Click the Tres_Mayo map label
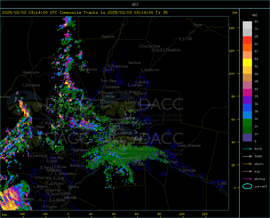The height and width of the screenshot is (218, 270). coord(109,81)
